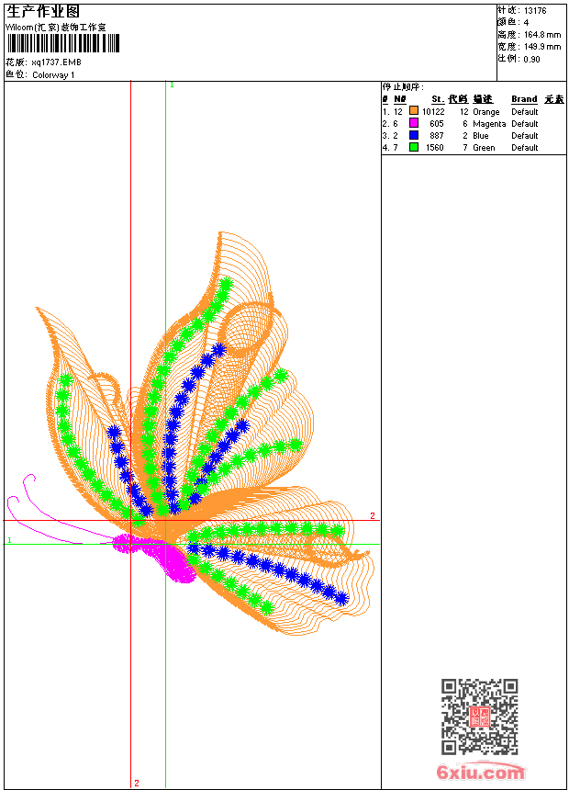
Task: Select the stitch count 10122 cell
Action: (x=433, y=112)
